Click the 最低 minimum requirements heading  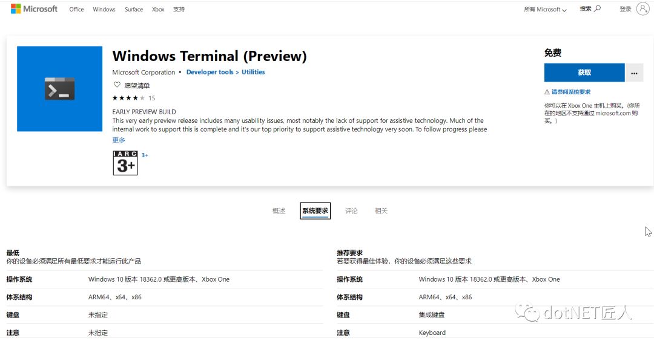[13, 252]
